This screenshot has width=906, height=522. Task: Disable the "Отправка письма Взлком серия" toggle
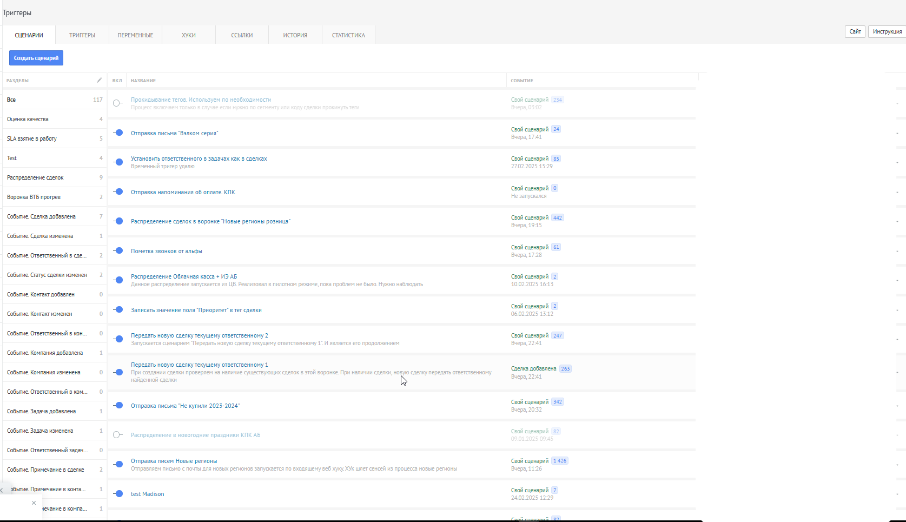pyautogui.click(x=118, y=133)
